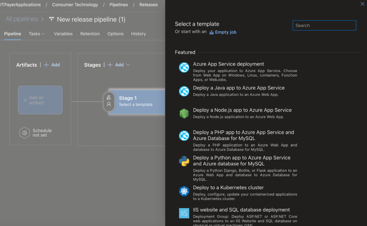Viewport: 367px width, 226px height.
Task: Click the Add an artifact box
Action: 40,100
